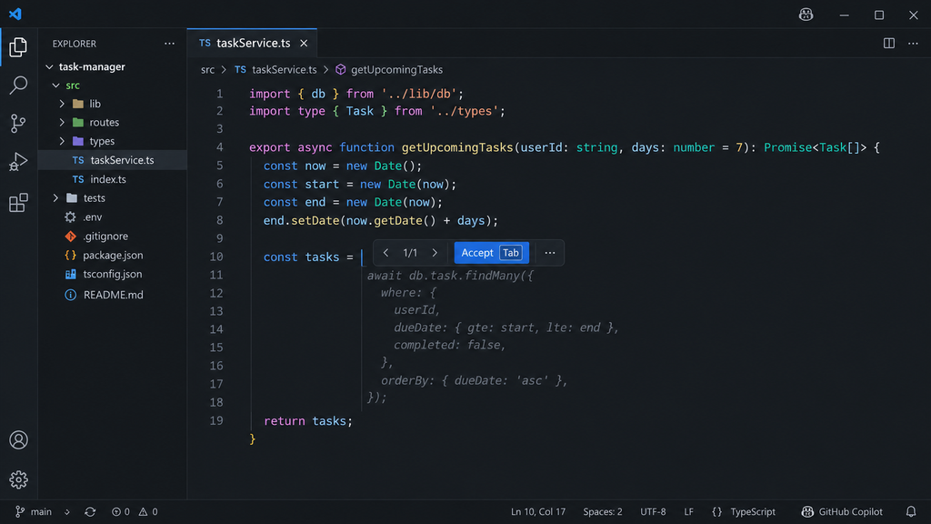931x524 pixels.
Task: Click the braces icon beside TypeScript
Action: pos(716,511)
